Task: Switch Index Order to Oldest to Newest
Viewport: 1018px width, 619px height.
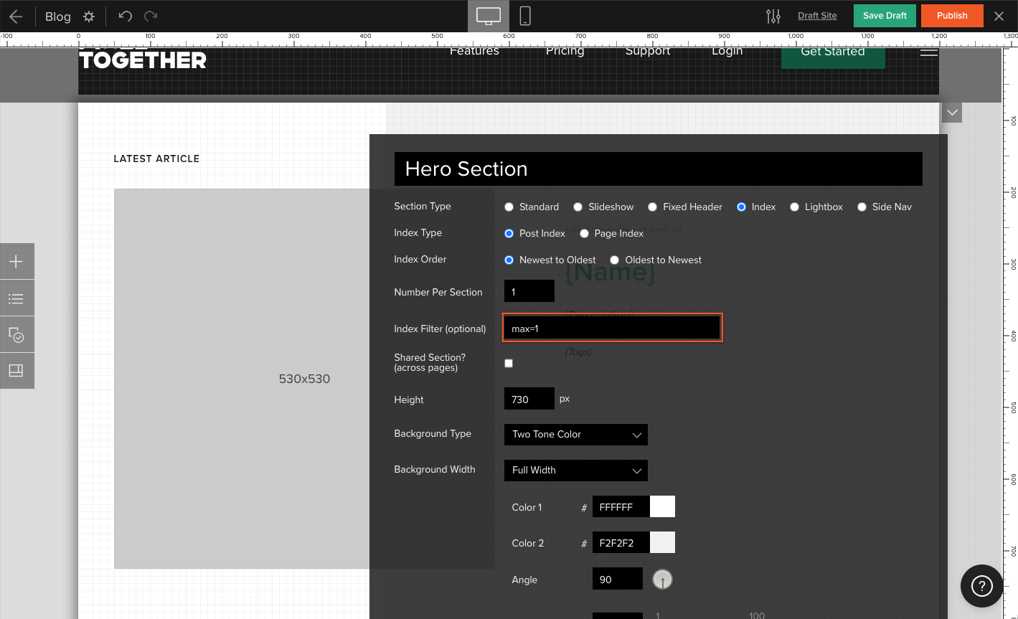Action: [x=614, y=260]
